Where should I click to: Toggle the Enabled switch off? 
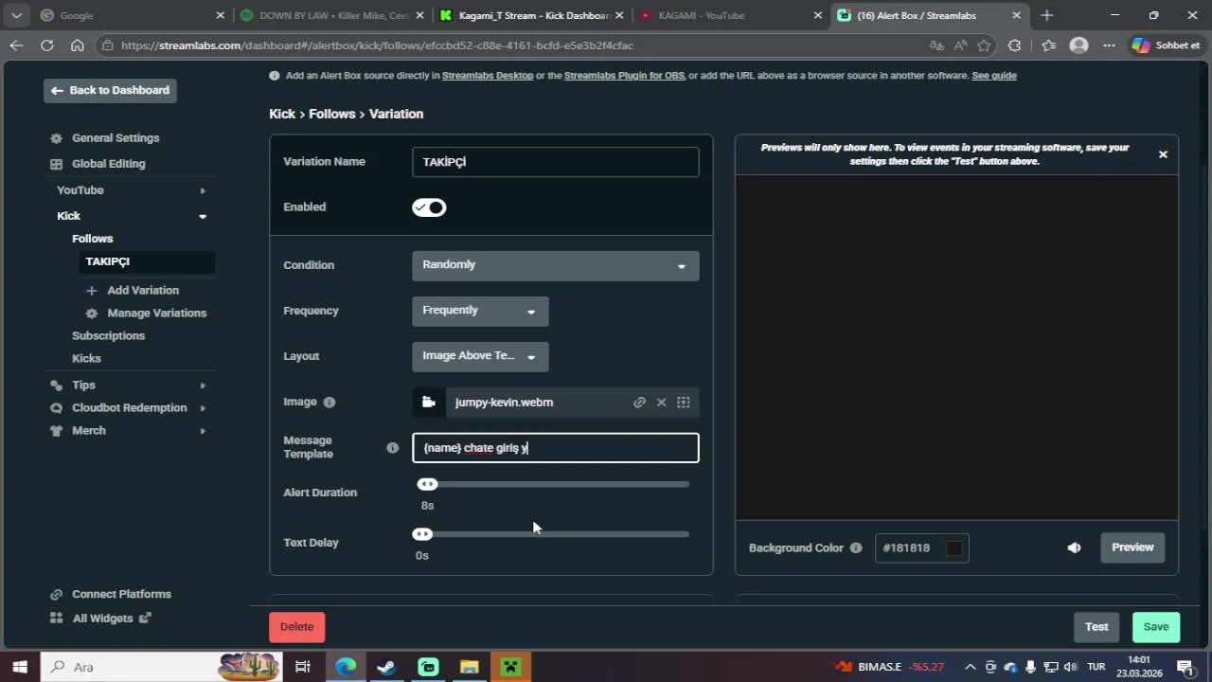429,207
